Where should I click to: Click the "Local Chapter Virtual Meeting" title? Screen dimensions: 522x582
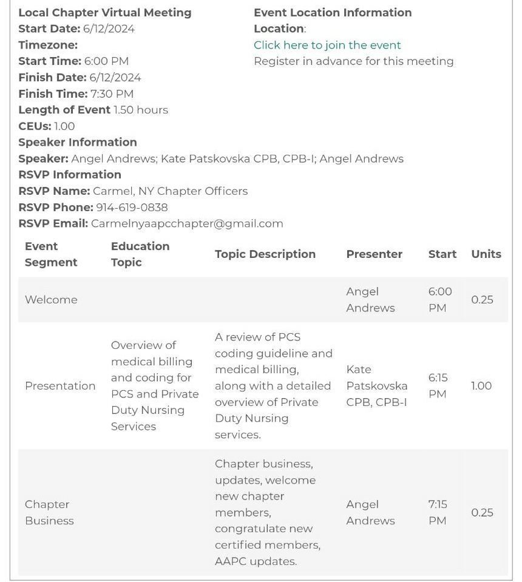point(105,13)
